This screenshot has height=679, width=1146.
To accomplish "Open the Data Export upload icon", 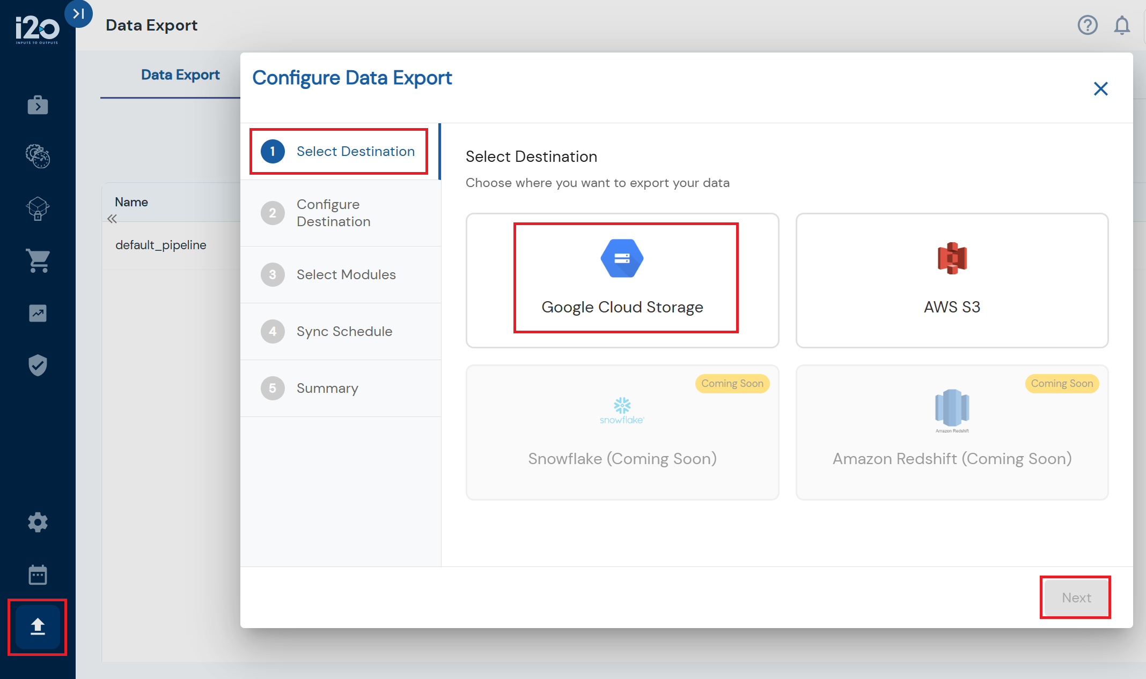I will [38, 626].
